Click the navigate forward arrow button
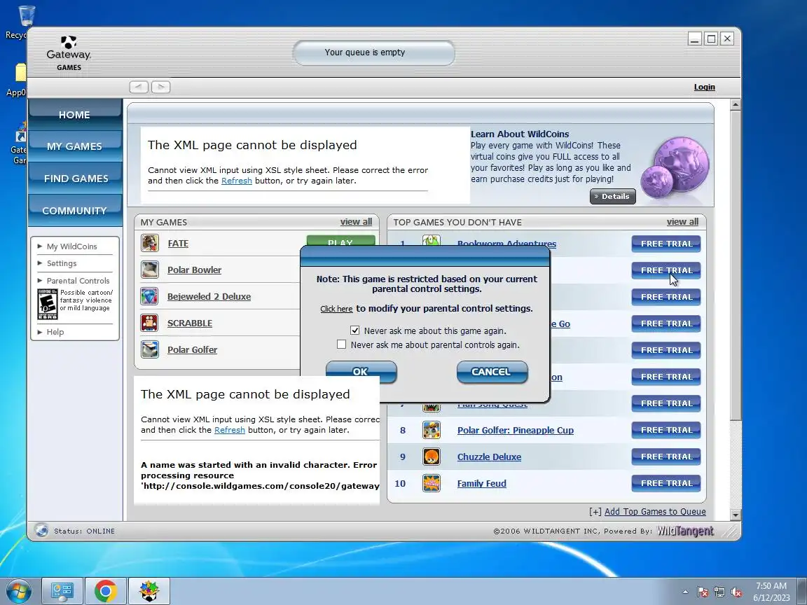The width and height of the screenshot is (807, 605). click(x=161, y=87)
